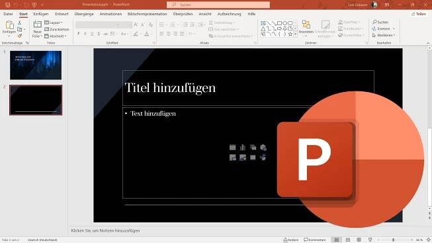Expand the shapes gallery more arrow
Image resolution: width=432 pixels, height=243 pixels.
click(x=295, y=34)
